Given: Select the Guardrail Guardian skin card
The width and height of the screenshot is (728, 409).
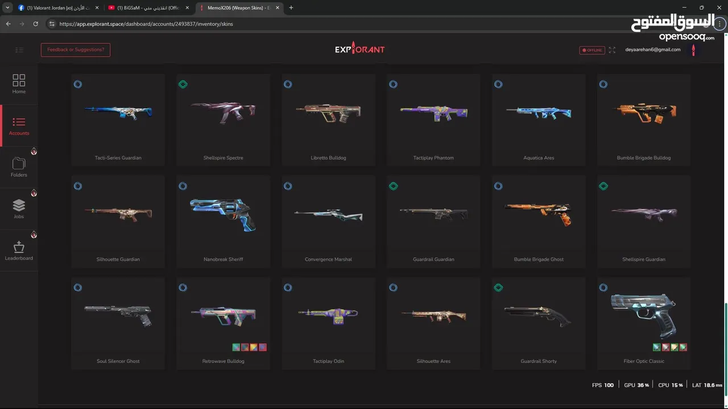Looking at the screenshot, I should point(433,222).
